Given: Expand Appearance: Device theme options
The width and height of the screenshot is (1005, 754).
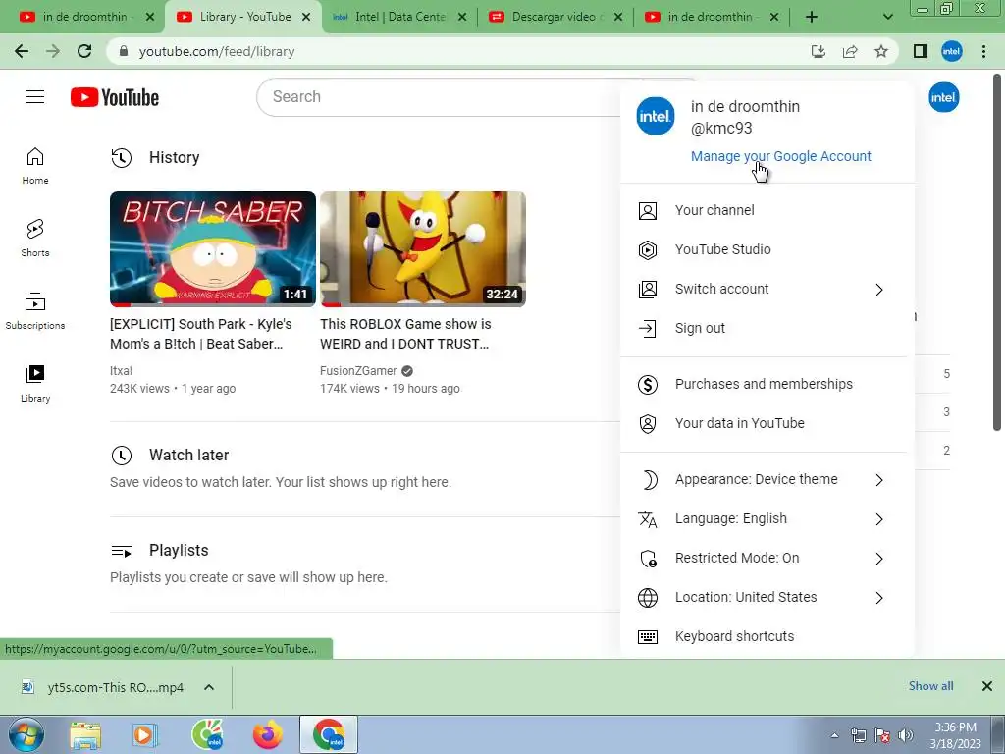Looking at the screenshot, I should click(x=879, y=479).
